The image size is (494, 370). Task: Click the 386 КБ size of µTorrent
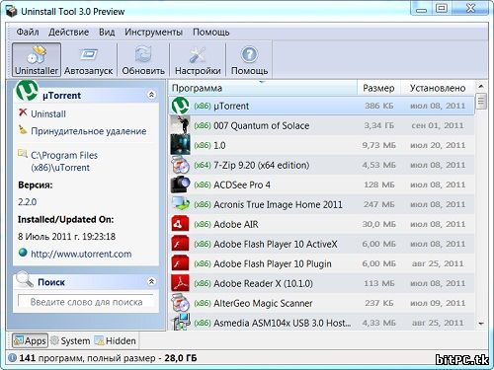[x=378, y=106]
